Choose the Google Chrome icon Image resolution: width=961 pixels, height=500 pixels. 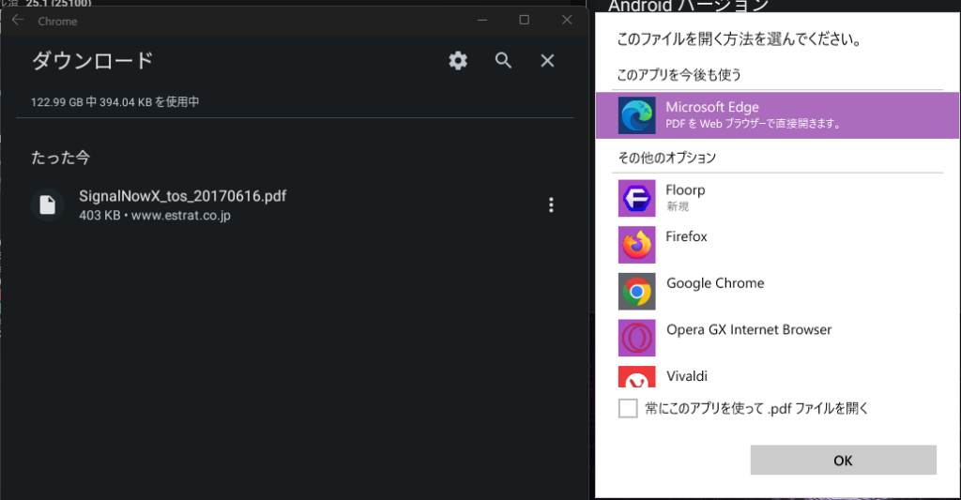point(637,291)
